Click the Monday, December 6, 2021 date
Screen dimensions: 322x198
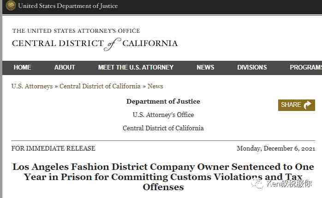point(276,148)
